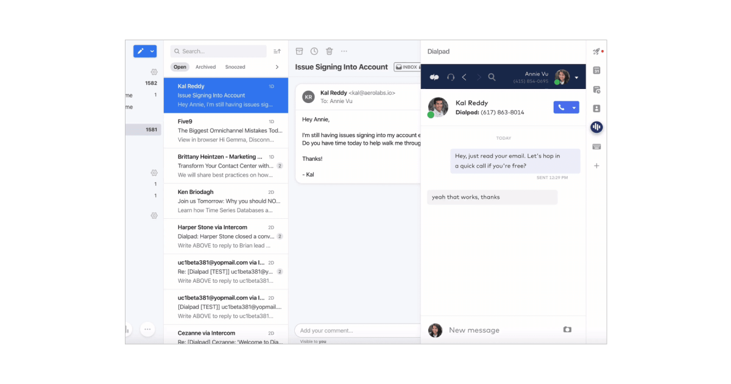The width and height of the screenshot is (731, 384).
Task: Open the calendar plugin icon
Action: [596, 71]
